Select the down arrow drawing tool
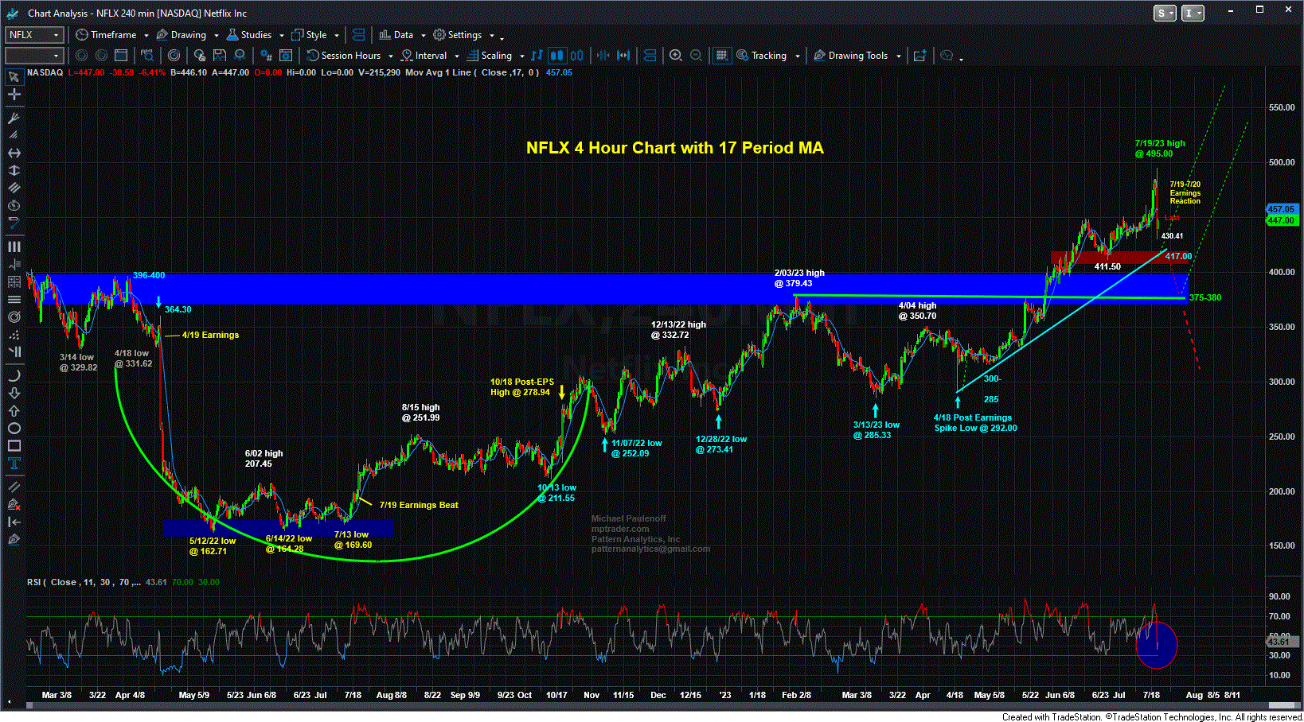Viewport: 1304px width, 722px height. point(14,393)
